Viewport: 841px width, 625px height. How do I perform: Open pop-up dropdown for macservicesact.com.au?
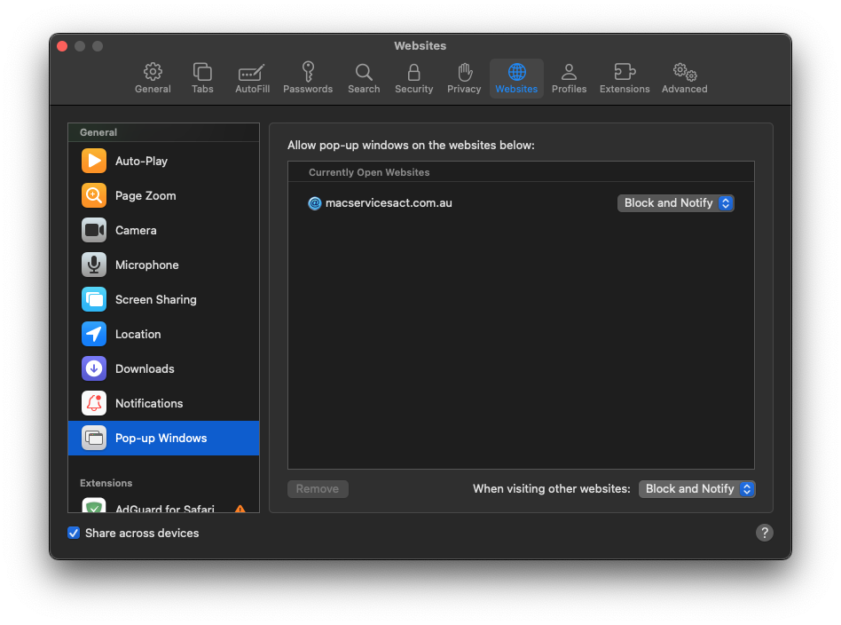click(676, 203)
